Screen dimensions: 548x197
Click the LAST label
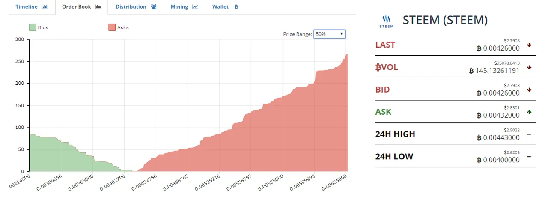point(385,45)
